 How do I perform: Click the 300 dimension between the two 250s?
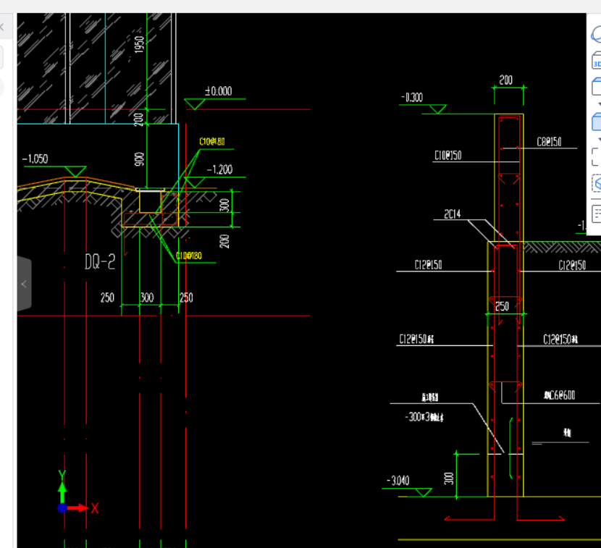tap(147, 298)
